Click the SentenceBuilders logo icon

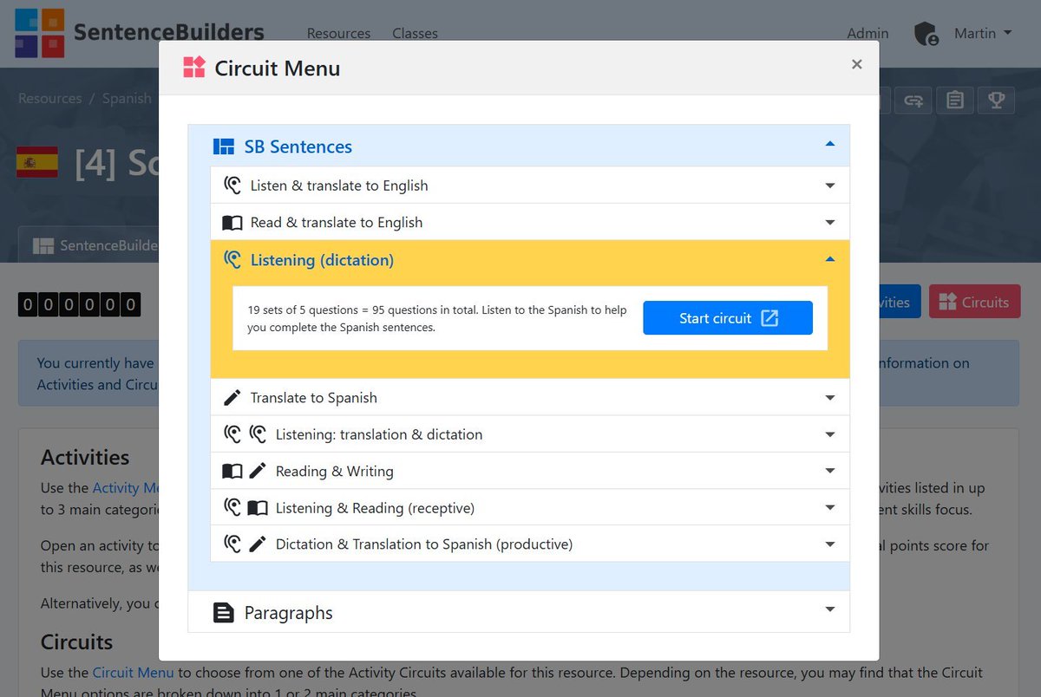click(x=40, y=33)
